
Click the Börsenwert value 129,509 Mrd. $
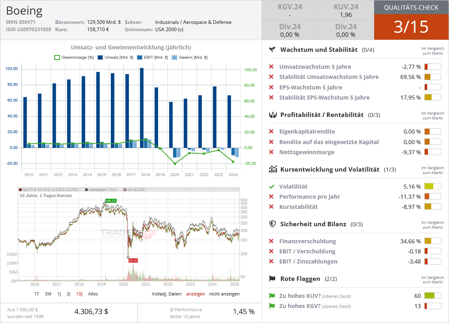(x=104, y=22)
